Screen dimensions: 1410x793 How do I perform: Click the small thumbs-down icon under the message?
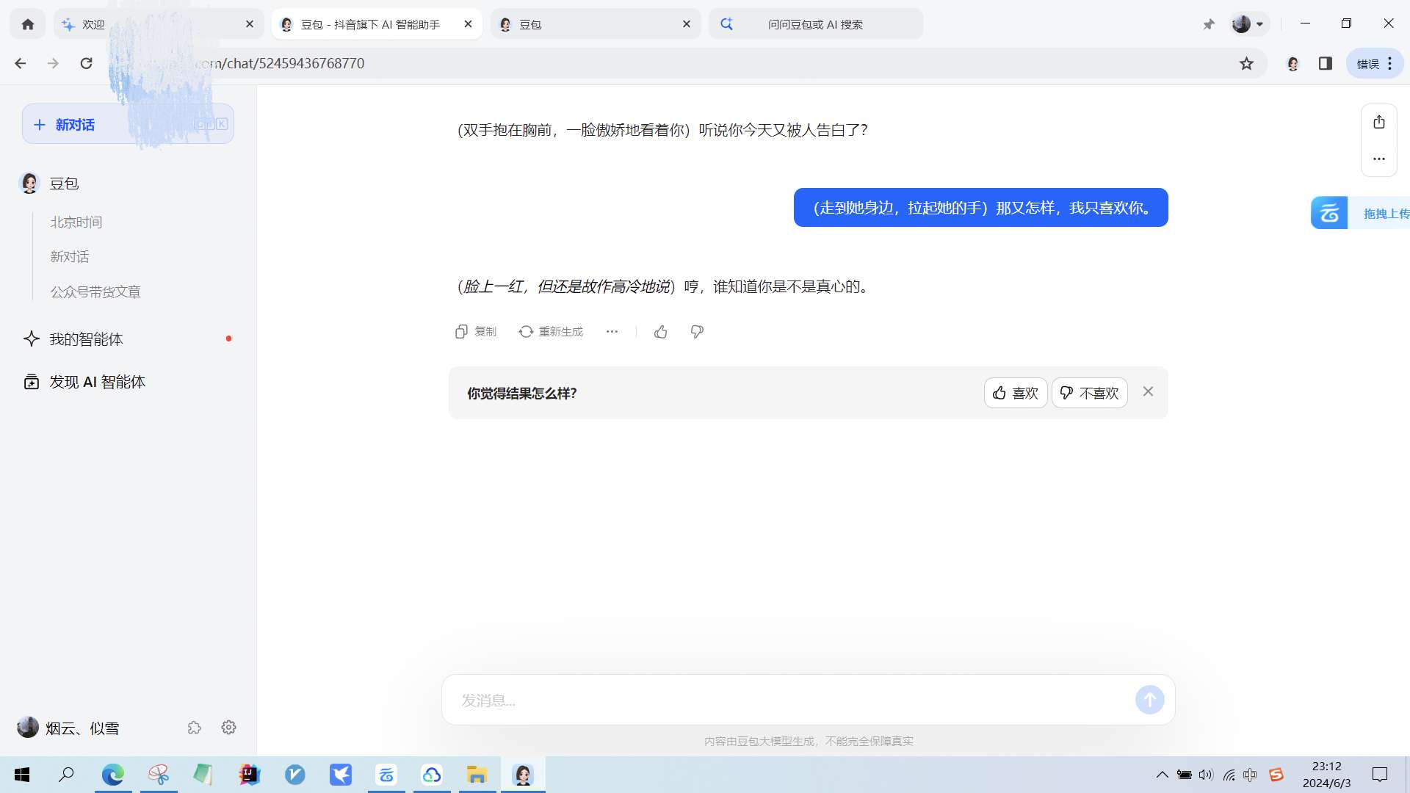(x=697, y=332)
